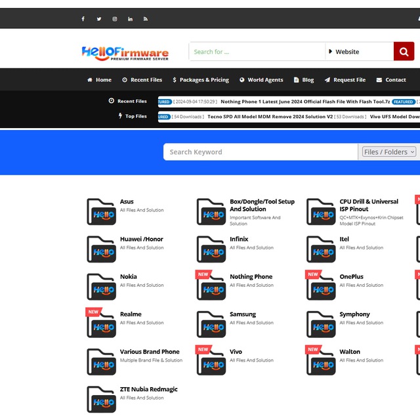
Task: Open the RSS feed icon
Action: coord(146,19)
